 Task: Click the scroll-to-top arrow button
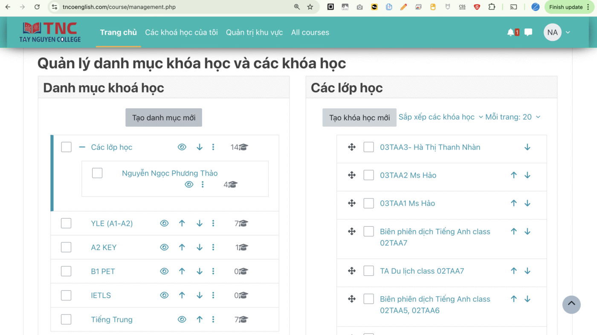[x=571, y=304]
